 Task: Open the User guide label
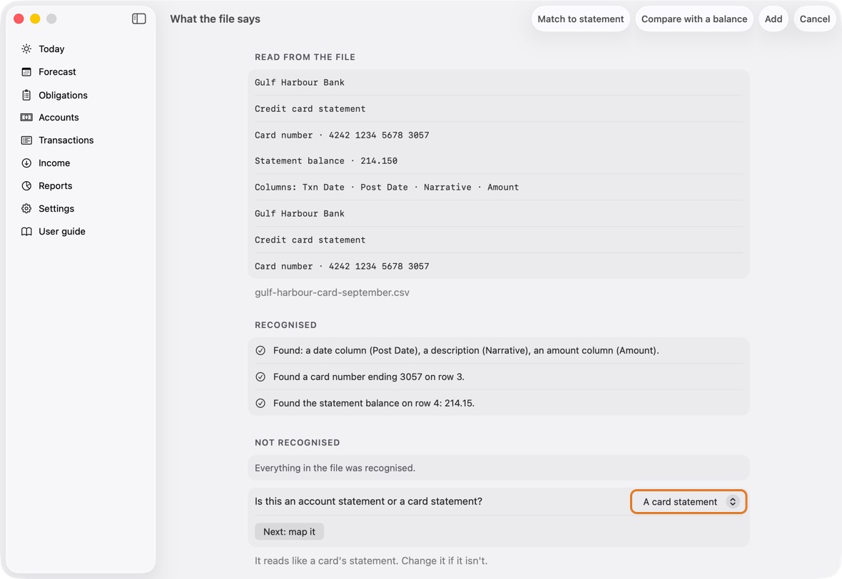pyautogui.click(x=62, y=231)
